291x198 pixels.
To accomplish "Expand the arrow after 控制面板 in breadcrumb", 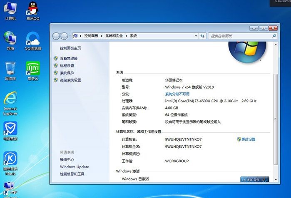I will 102,36.
